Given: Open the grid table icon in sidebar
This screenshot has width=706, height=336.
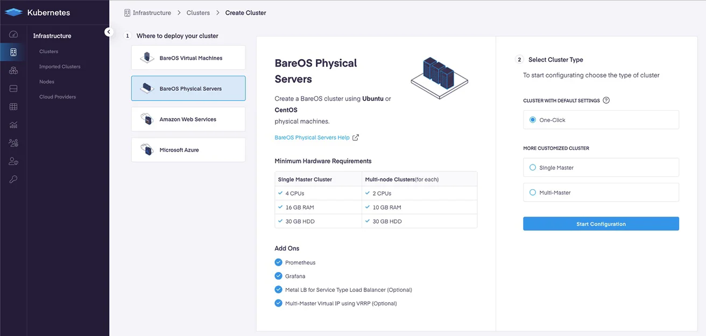Looking at the screenshot, I should 13,107.
